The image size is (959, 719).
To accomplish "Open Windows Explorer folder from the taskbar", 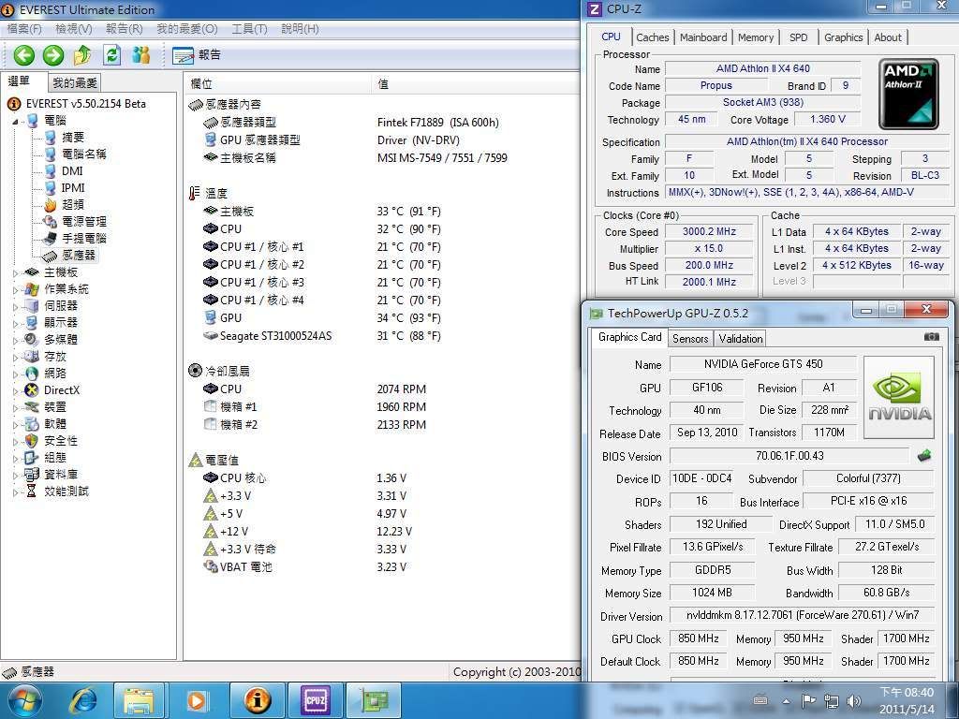I will [x=139, y=700].
